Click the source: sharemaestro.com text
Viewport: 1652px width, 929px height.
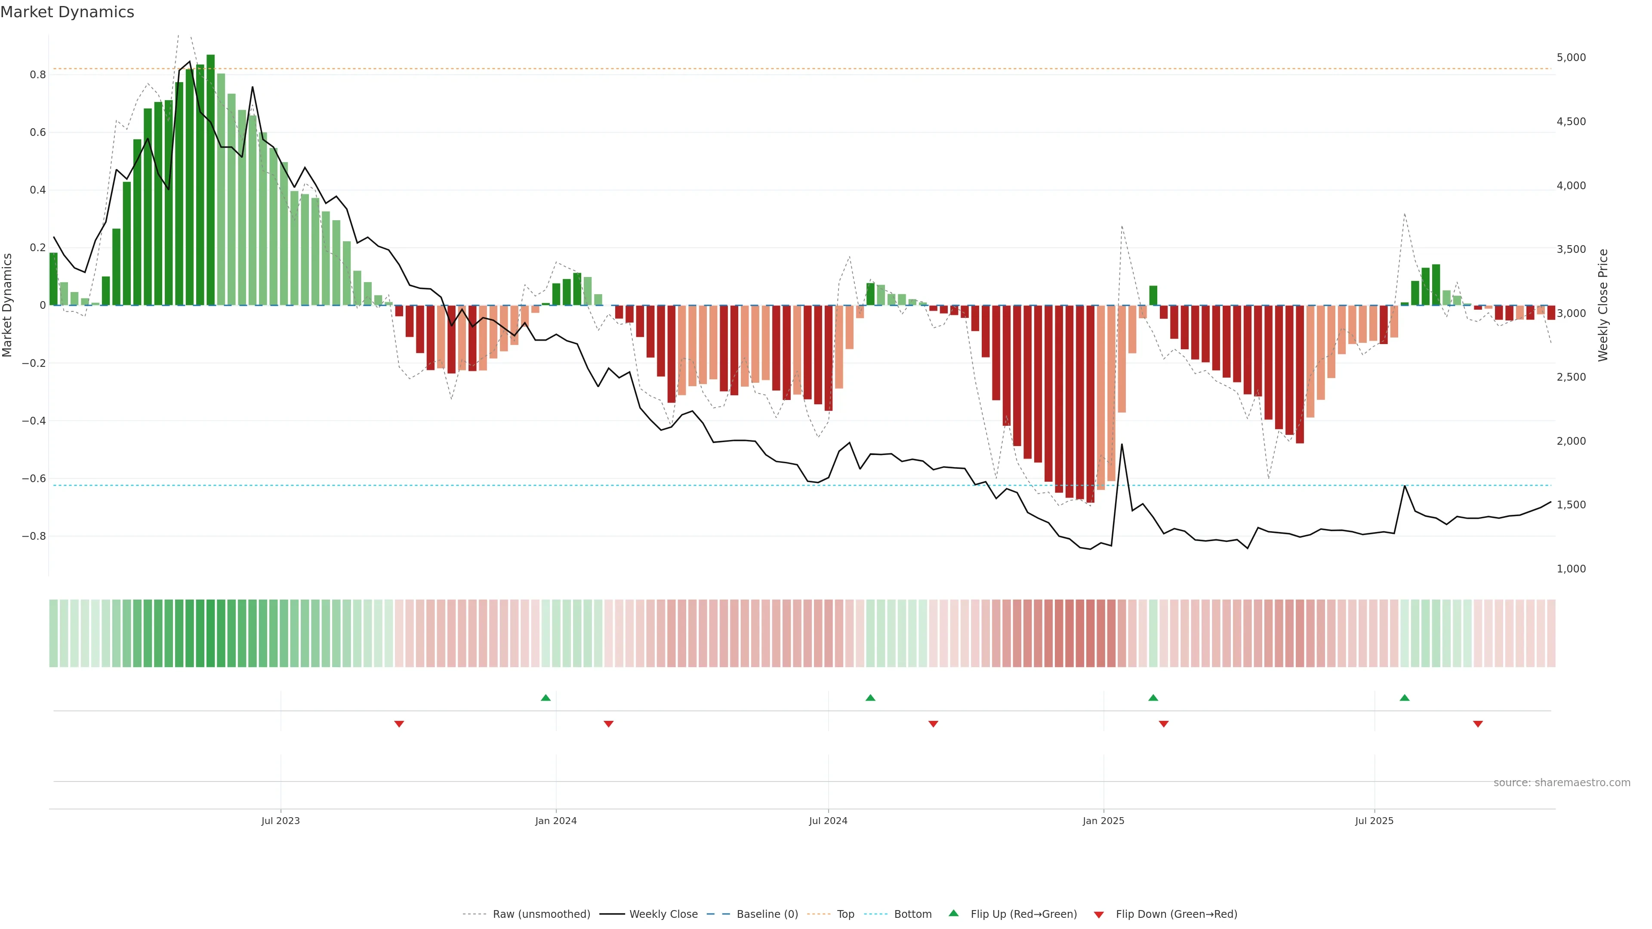pyautogui.click(x=1562, y=783)
